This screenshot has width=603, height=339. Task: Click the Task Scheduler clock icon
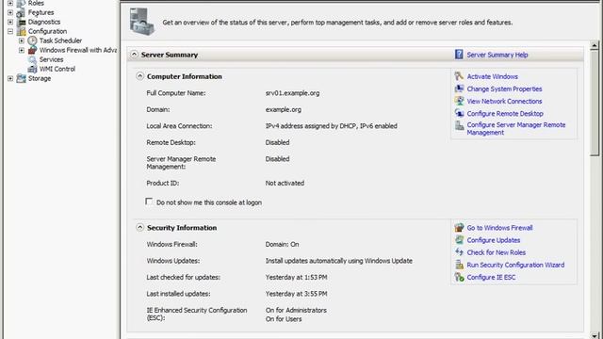click(32, 40)
